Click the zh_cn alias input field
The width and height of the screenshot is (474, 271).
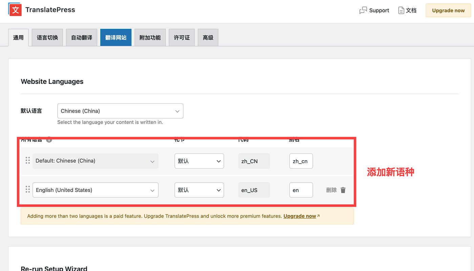tap(301, 161)
